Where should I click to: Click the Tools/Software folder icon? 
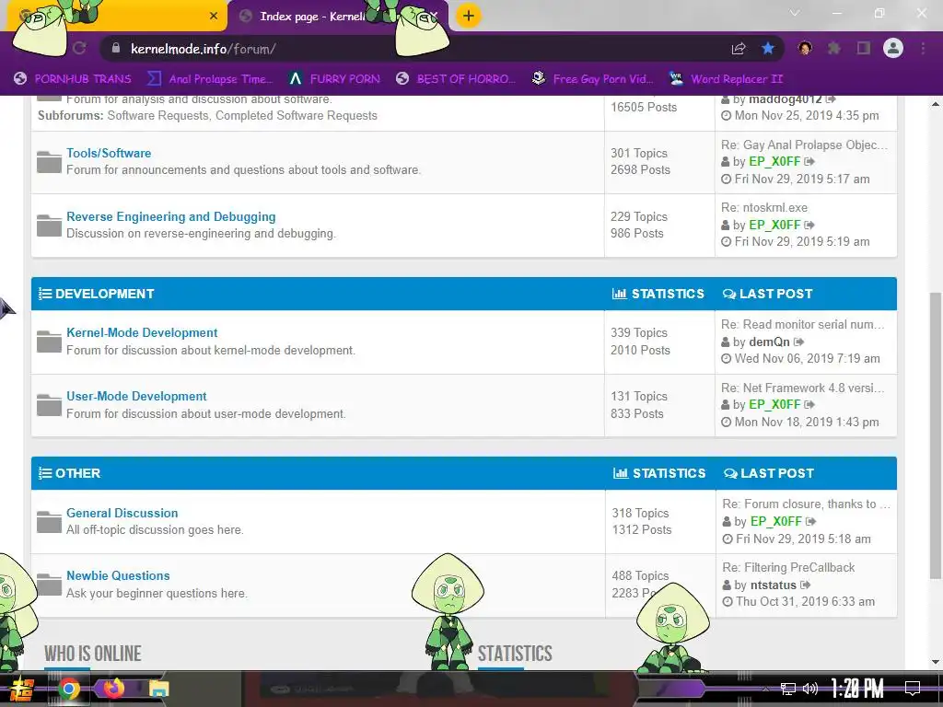pyautogui.click(x=50, y=162)
